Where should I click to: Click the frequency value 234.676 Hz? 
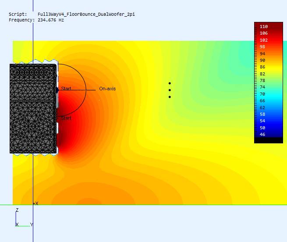[51, 20]
